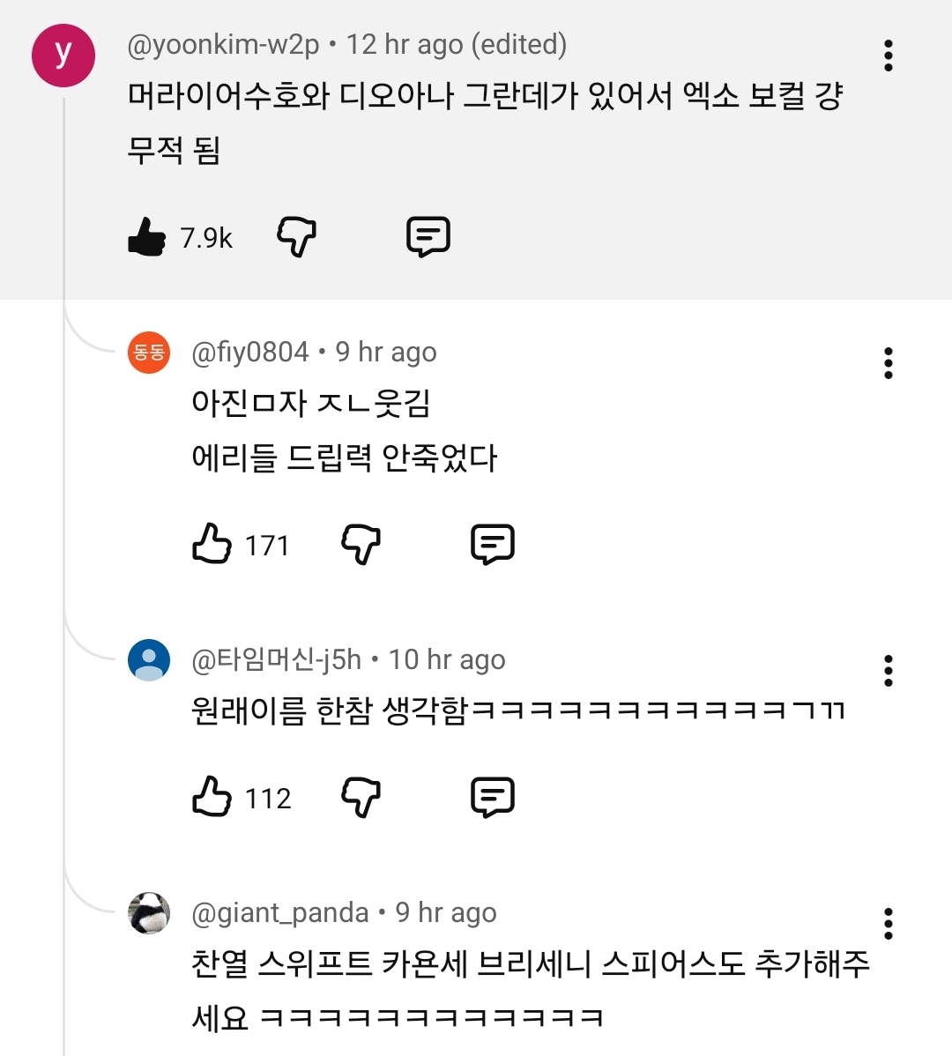952x1056 pixels.
Task: Reply to the @yoonkim-w2p comment
Action: (428, 237)
